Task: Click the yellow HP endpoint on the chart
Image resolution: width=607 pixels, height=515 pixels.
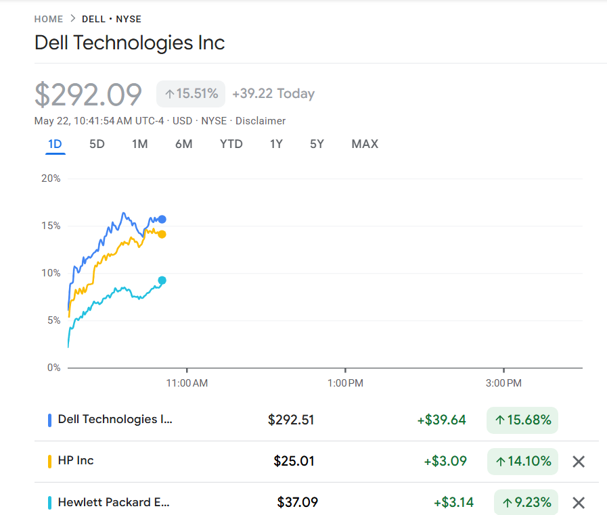Action: pyautogui.click(x=162, y=235)
